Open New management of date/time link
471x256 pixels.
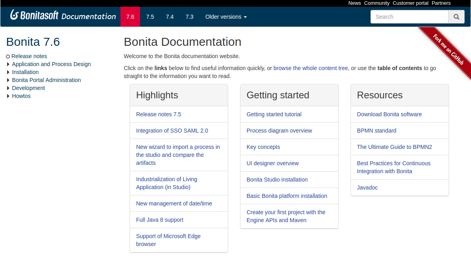coord(174,203)
